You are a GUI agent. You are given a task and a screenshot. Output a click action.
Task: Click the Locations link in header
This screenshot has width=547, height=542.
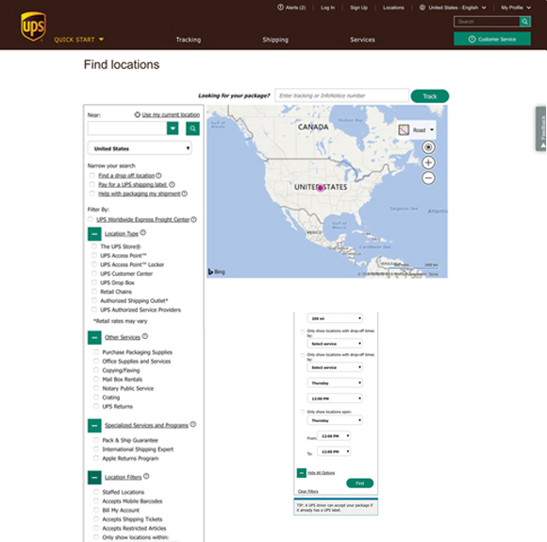click(393, 8)
